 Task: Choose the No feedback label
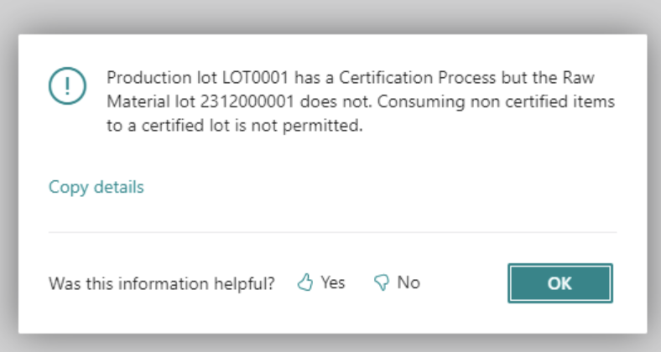(x=409, y=282)
